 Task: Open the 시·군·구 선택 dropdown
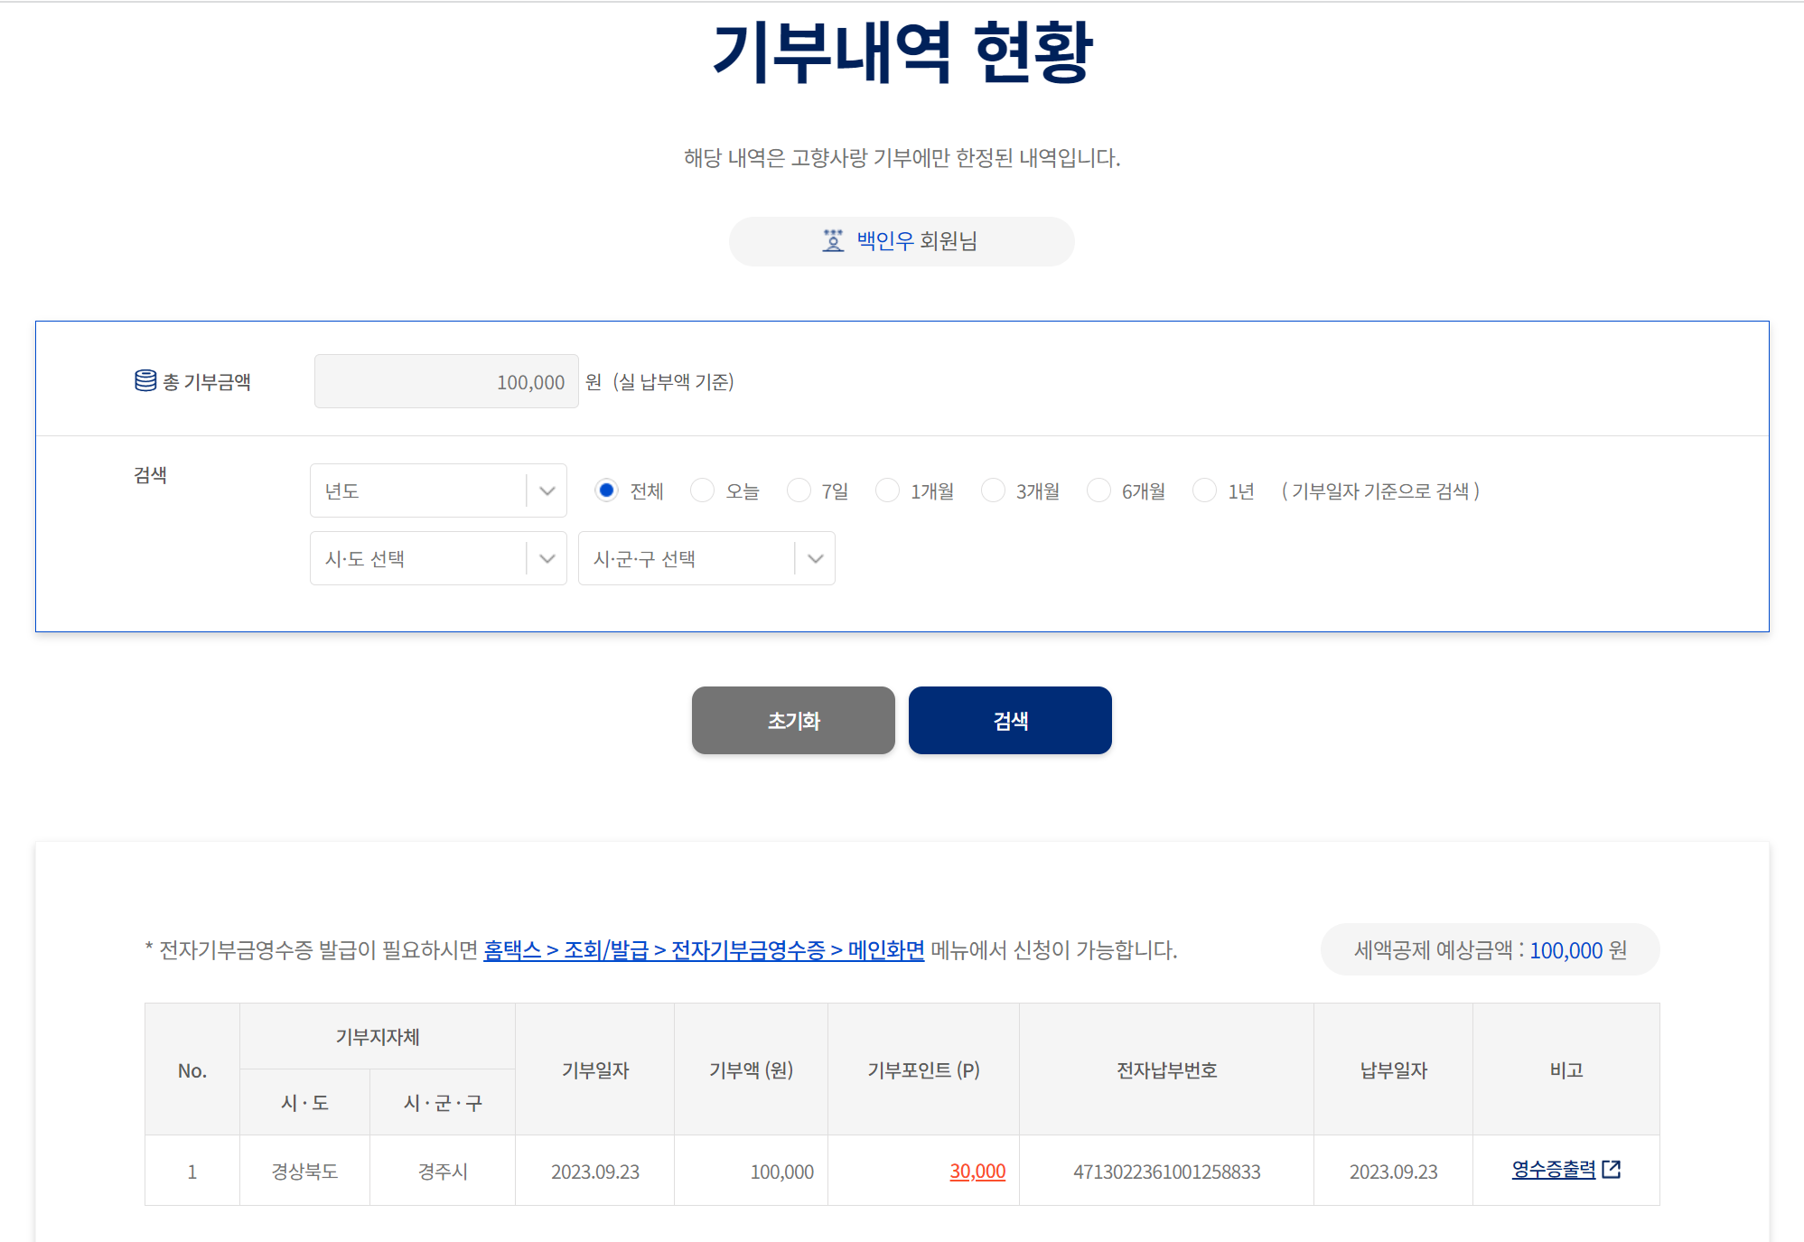(x=706, y=558)
